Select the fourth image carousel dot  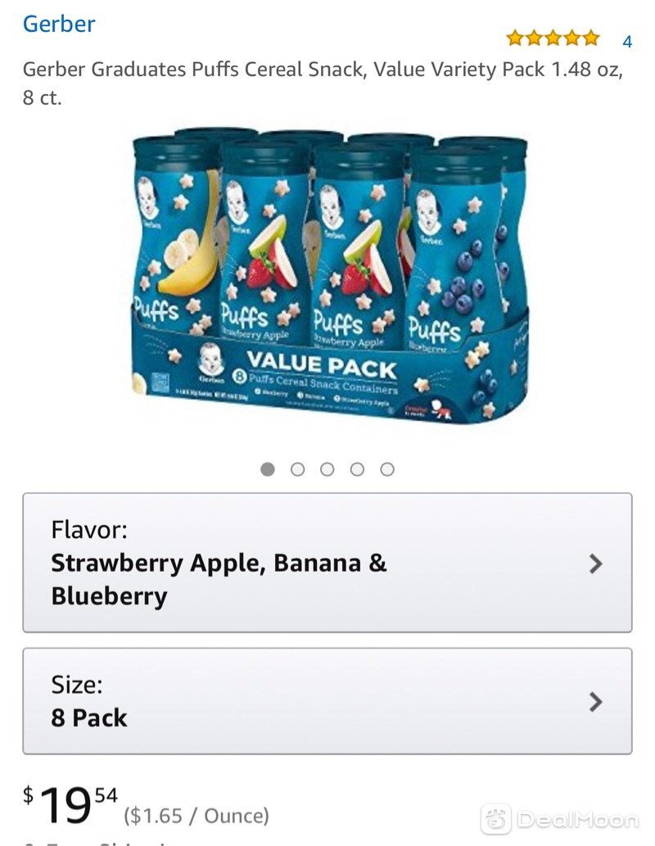pos(357,469)
